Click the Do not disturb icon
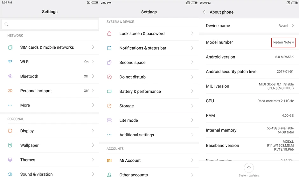299x177 pixels. tap(109, 77)
